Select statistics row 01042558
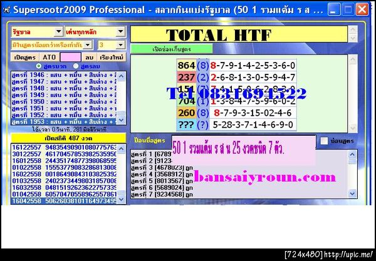Image resolution: width=376 pixels, height=261 pixels. tap(64, 194)
